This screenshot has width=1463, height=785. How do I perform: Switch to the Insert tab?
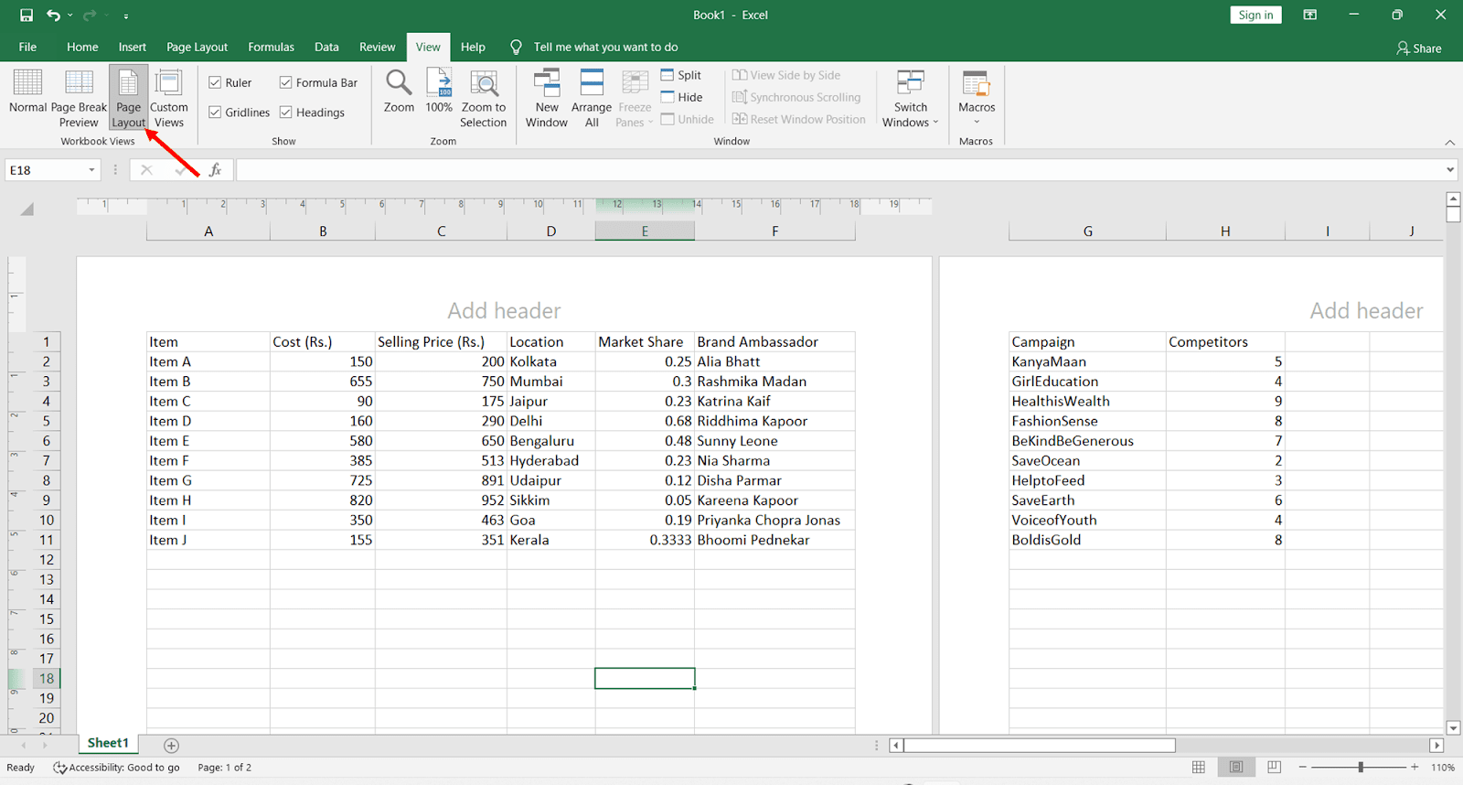click(x=132, y=47)
